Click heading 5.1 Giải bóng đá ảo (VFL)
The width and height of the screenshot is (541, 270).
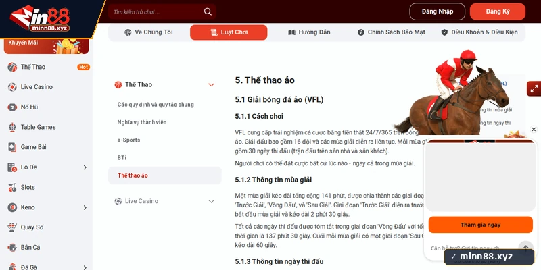pyautogui.click(x=279, y=100)
